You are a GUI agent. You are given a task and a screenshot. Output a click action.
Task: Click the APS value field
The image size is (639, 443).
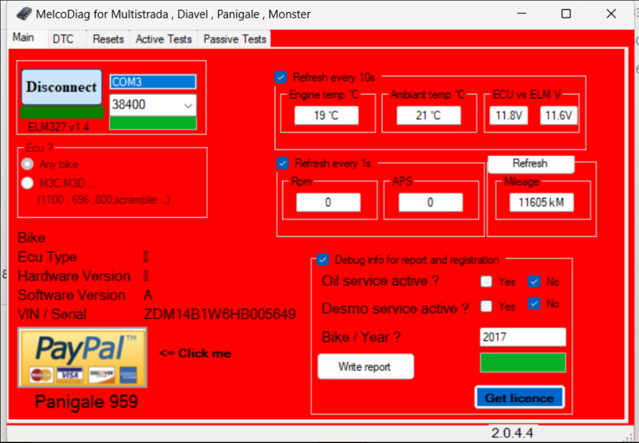(430, 203)
